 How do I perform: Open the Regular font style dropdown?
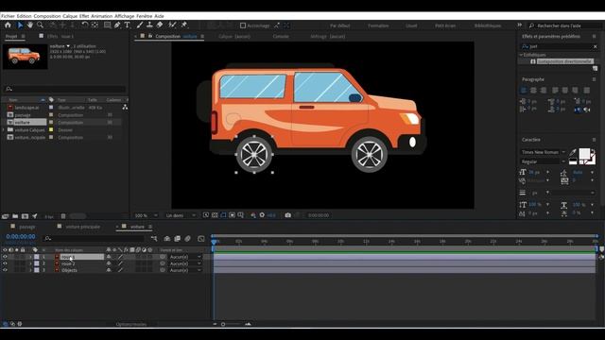(x=543, y=161)
